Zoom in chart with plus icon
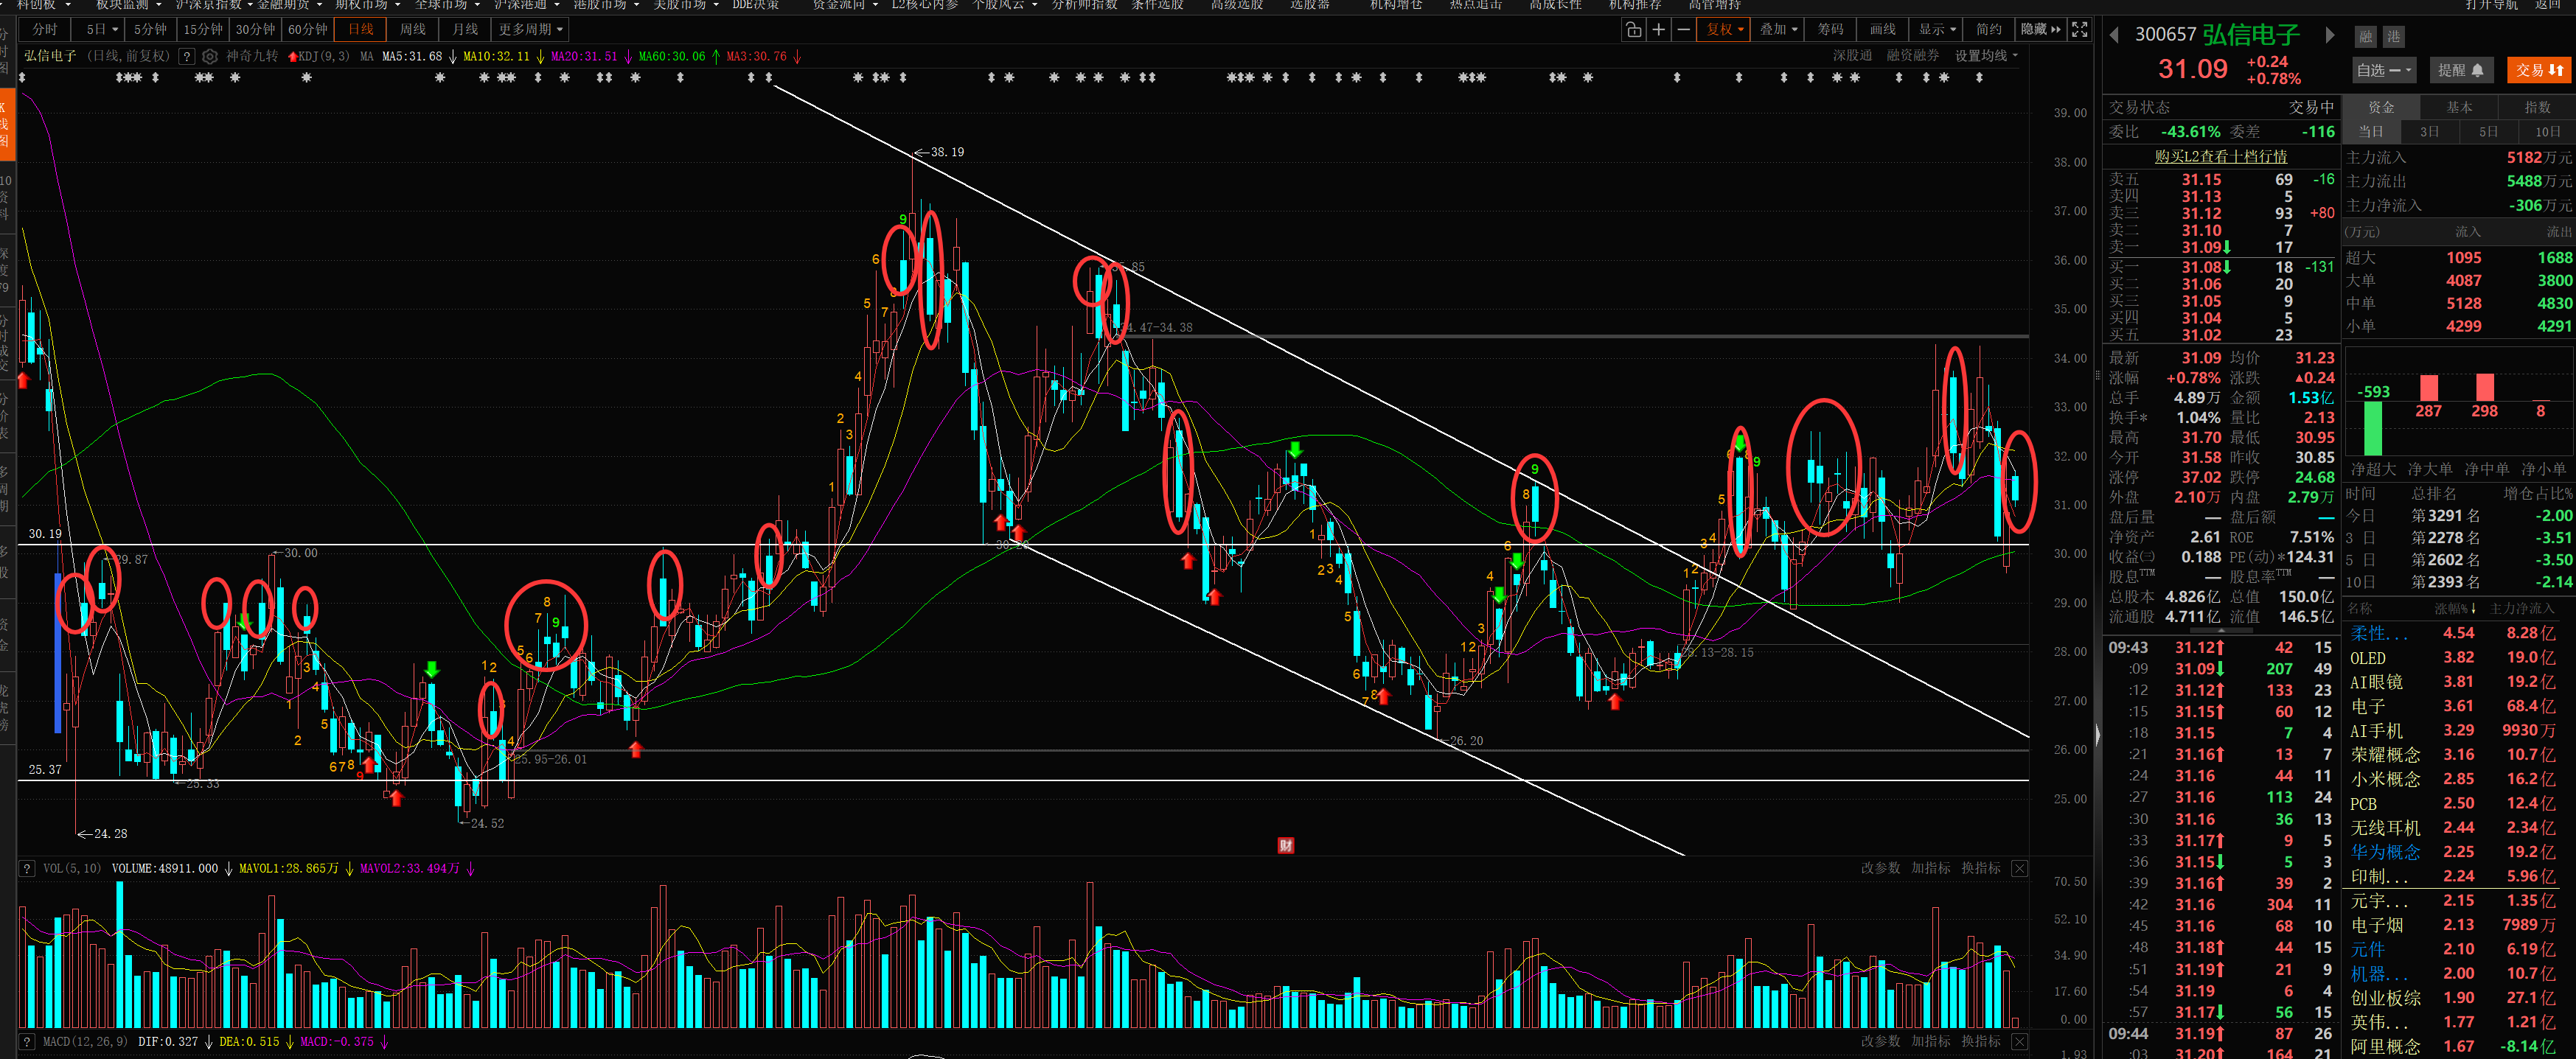Screen dimensions: 2576x1059 coord(1659,30)
